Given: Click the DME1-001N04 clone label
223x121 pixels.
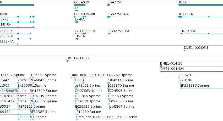Looking at the screenshot, I should 172,69.
